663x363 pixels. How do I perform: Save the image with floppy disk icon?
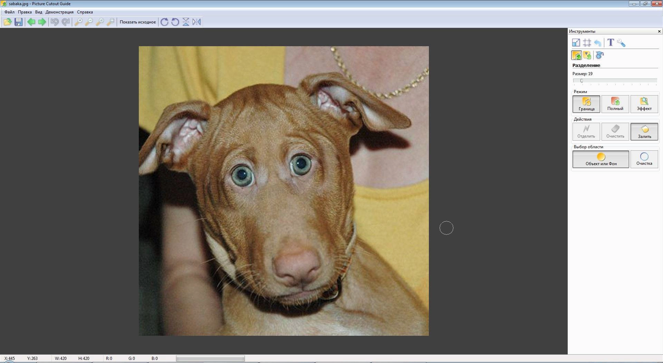point(19,22)
